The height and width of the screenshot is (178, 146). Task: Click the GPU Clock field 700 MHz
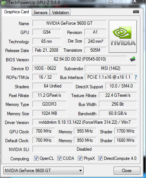point(44,131)
